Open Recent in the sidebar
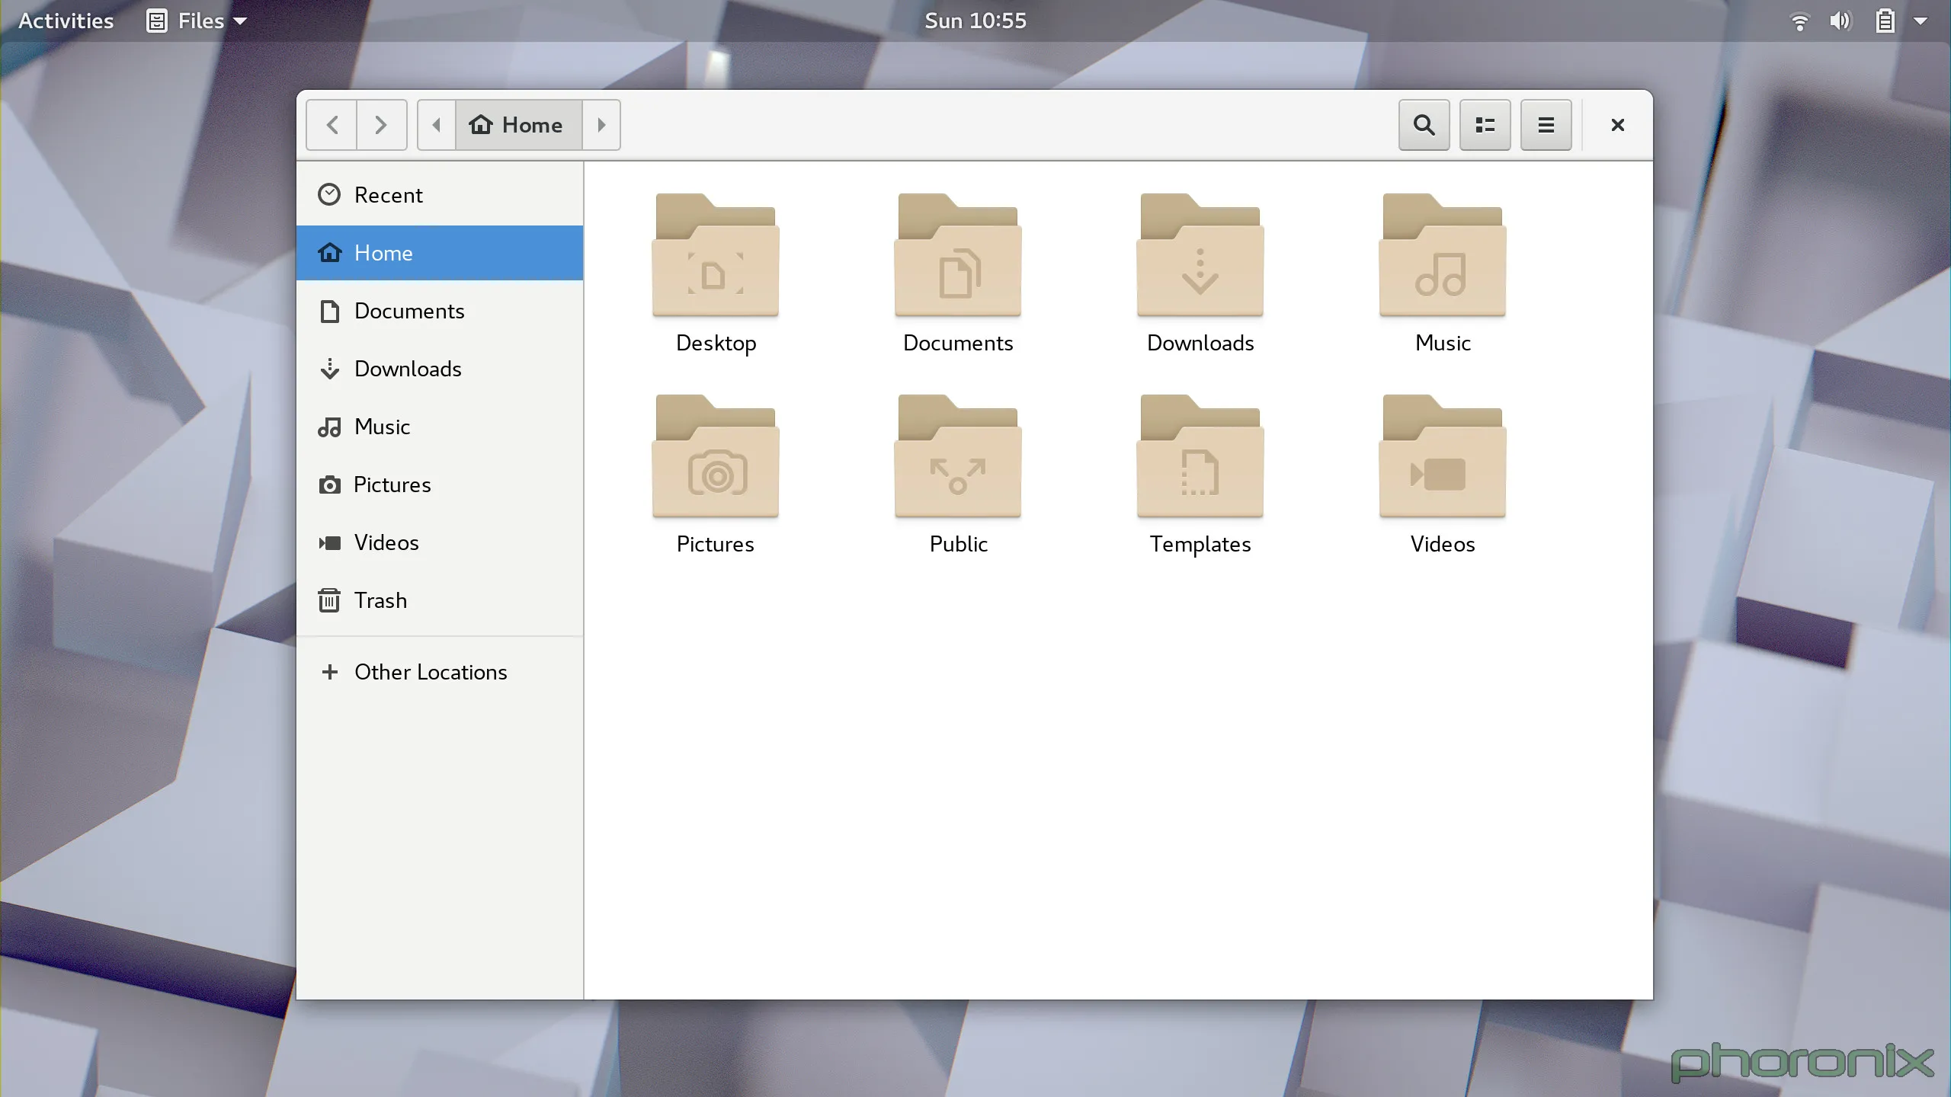The image size is (1951, 1097). coord(388,195)
